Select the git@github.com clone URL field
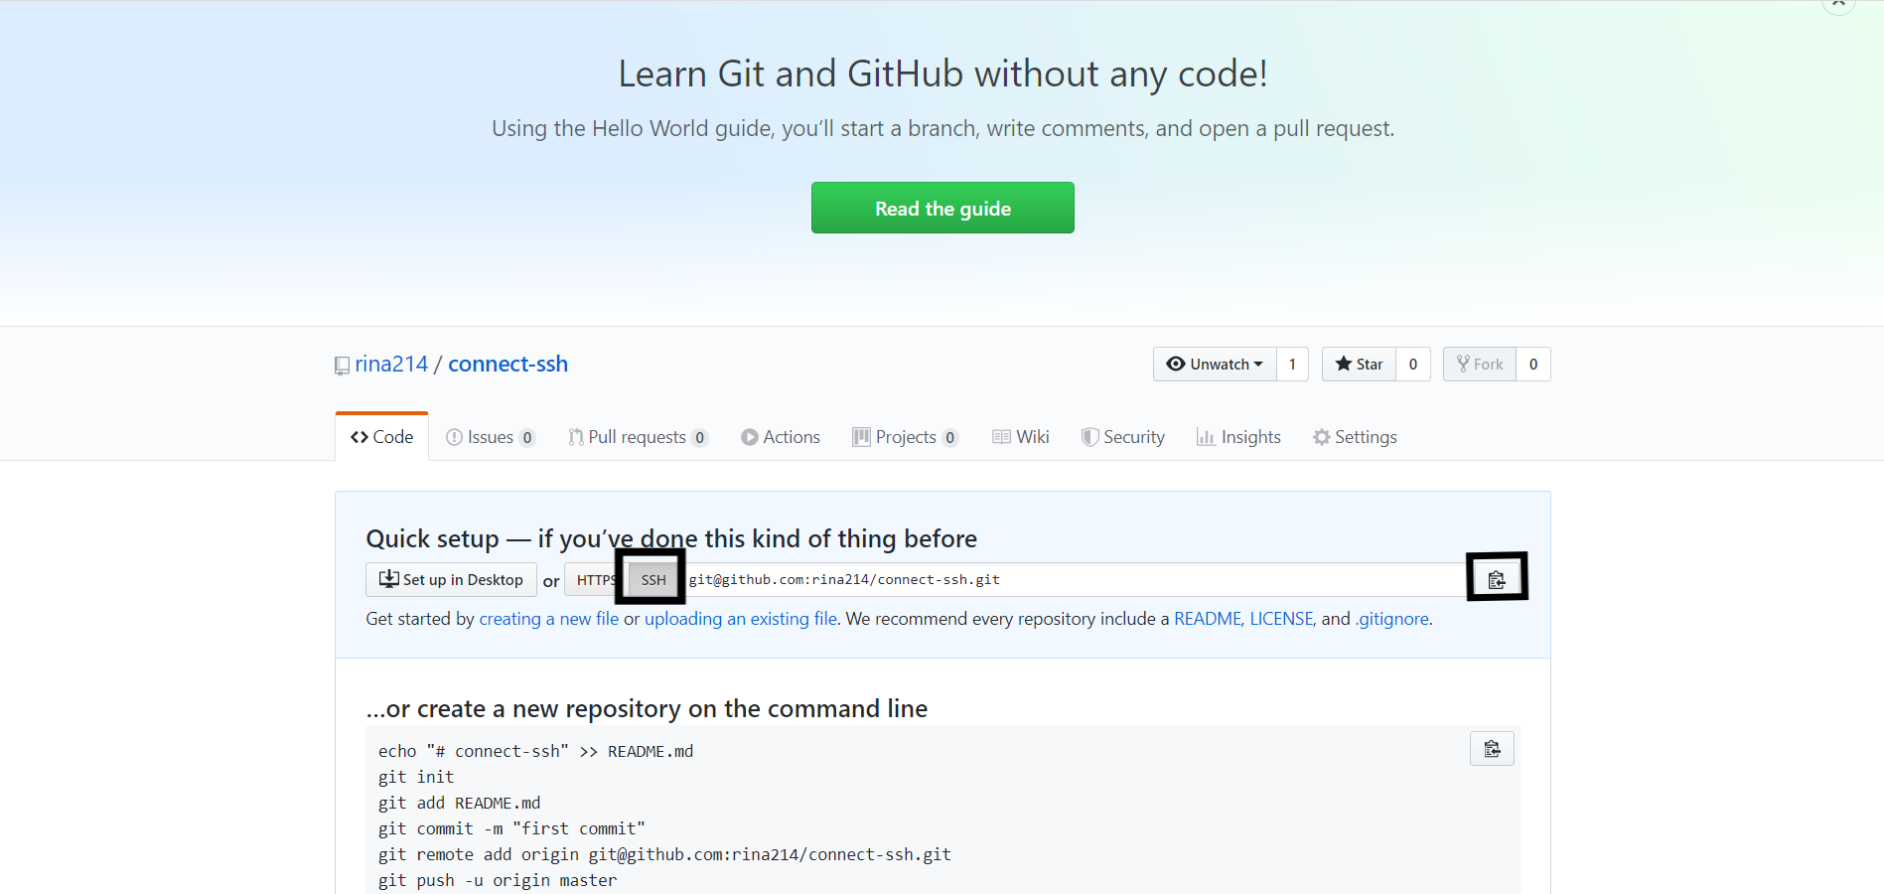The height and width of the screenshot is (894, 1884). [1076, 580]
